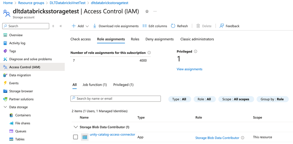Click the storage account IAM header icon
This screenshot has width=293, height=144.
(7, 13)
